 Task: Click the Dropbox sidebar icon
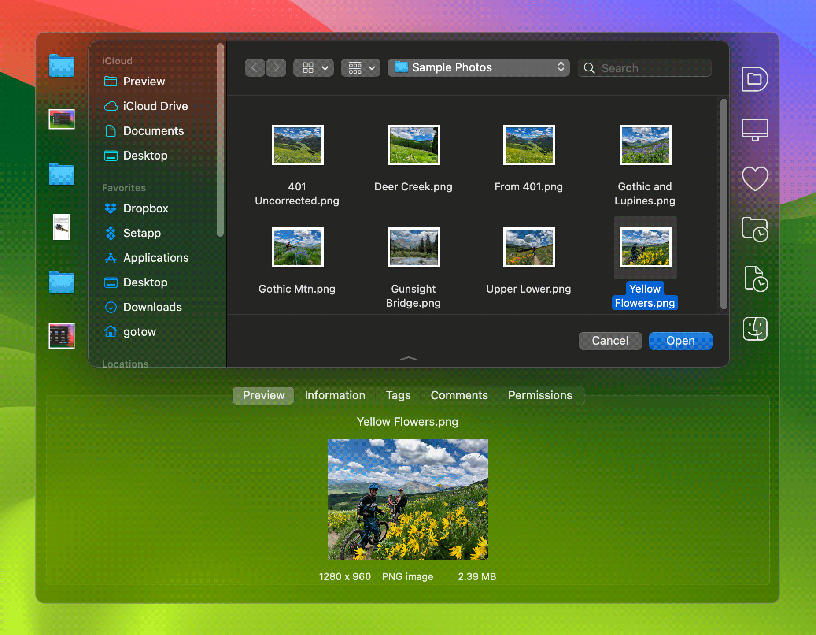111,208
